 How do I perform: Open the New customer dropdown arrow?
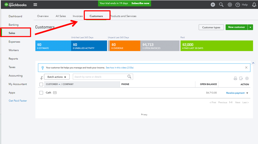[250, 27]
